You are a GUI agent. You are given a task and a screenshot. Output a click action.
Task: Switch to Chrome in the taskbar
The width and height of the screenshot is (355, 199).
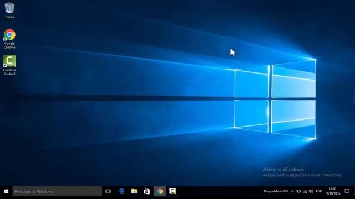[160, 191]
